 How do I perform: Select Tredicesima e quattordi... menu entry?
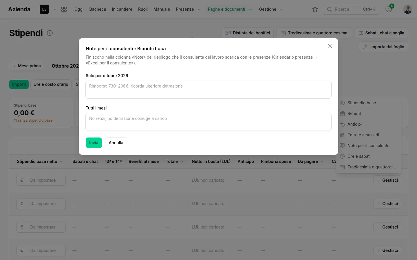pyautogui.click(x=368, y=167)
